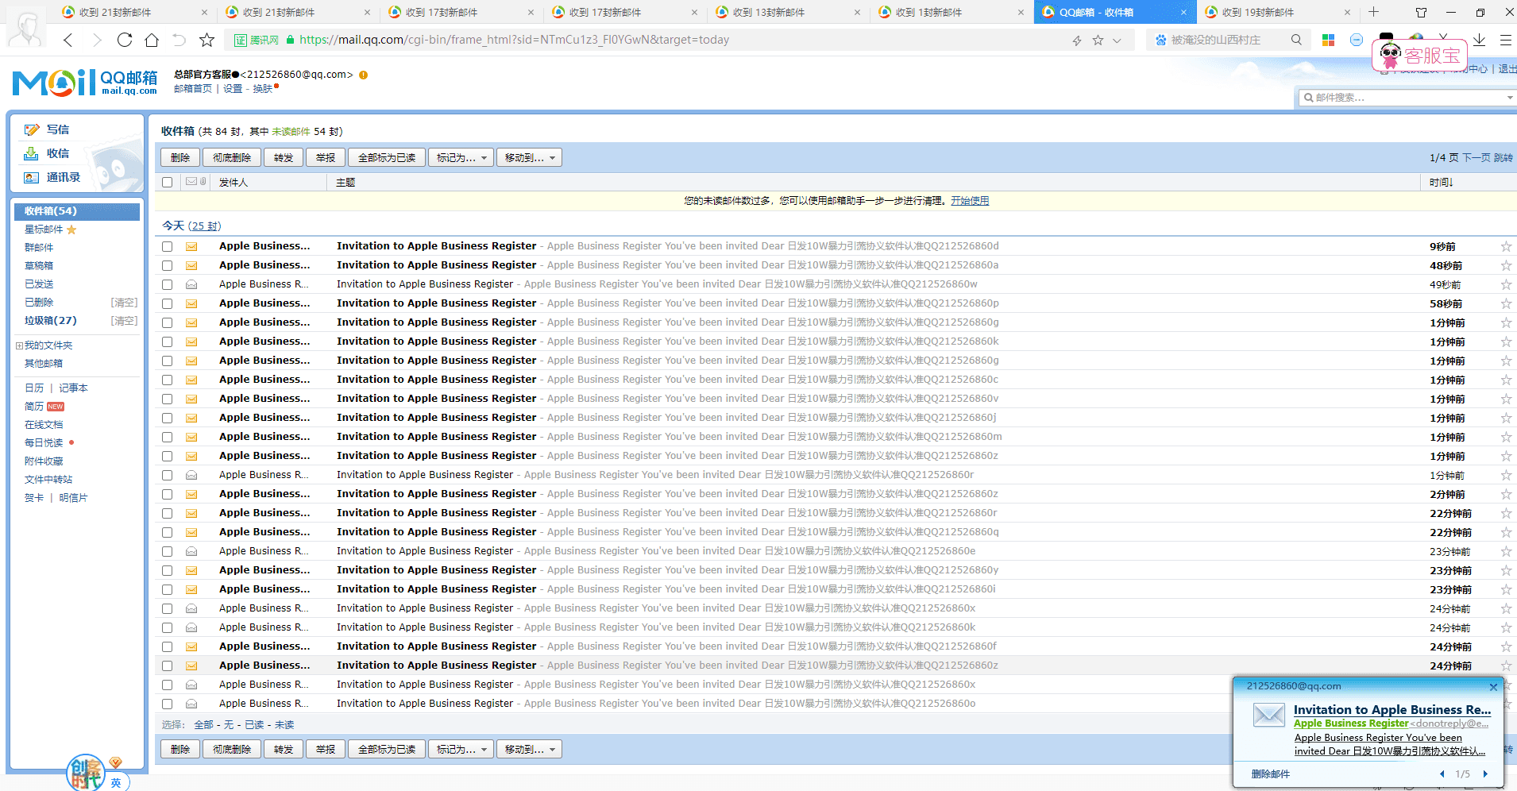Bookmark the page with the star icon by the home button
This screenshot has width=1517, height=791.
pyautogui.click(x=207, y=40)
